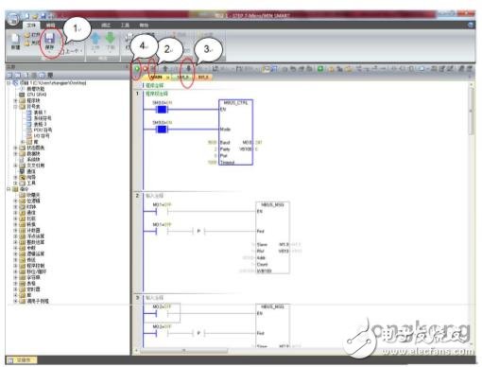Select the 定时器 (Timers) folder

click(29, 289)
